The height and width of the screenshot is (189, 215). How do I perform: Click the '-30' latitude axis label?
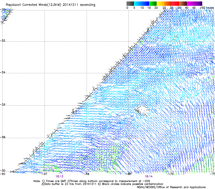coord(3,171)
